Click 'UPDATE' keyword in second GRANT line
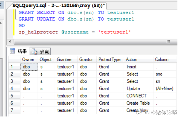Screen dimensions: 182x118 click(46, 19)
